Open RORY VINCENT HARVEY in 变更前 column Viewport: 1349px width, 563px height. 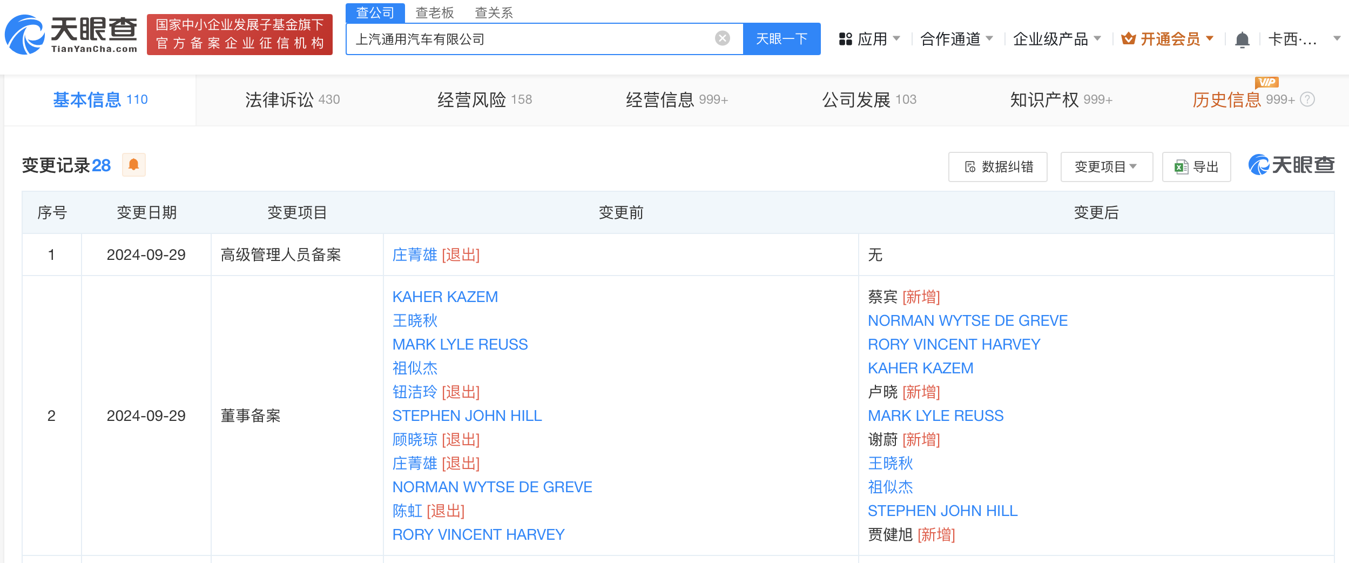pyautogui.click(x=478, y=534)
